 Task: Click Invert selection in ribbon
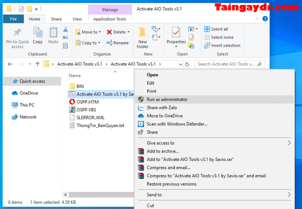click(222, 46)
